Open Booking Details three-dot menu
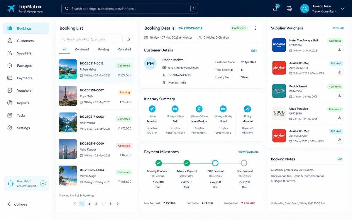The height and width of the screenshot is (220, 352). tap(255, 28)
